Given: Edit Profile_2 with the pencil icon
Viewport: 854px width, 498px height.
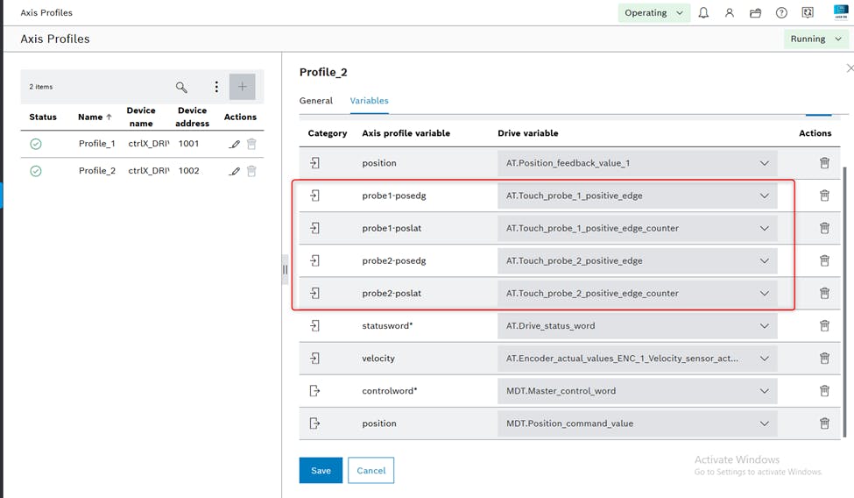Looking at the screenshot, I should click(x=234, y=171).
